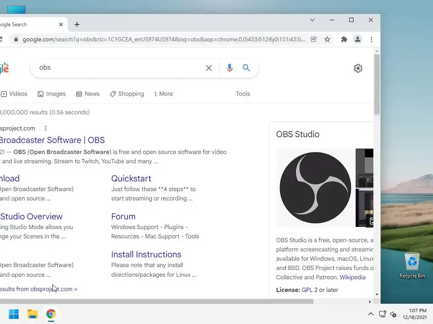Click the OBS Studio logo image

click(315, 188)
